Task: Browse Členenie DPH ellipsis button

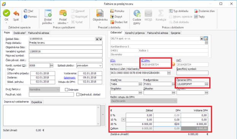Action: point(207,84)
